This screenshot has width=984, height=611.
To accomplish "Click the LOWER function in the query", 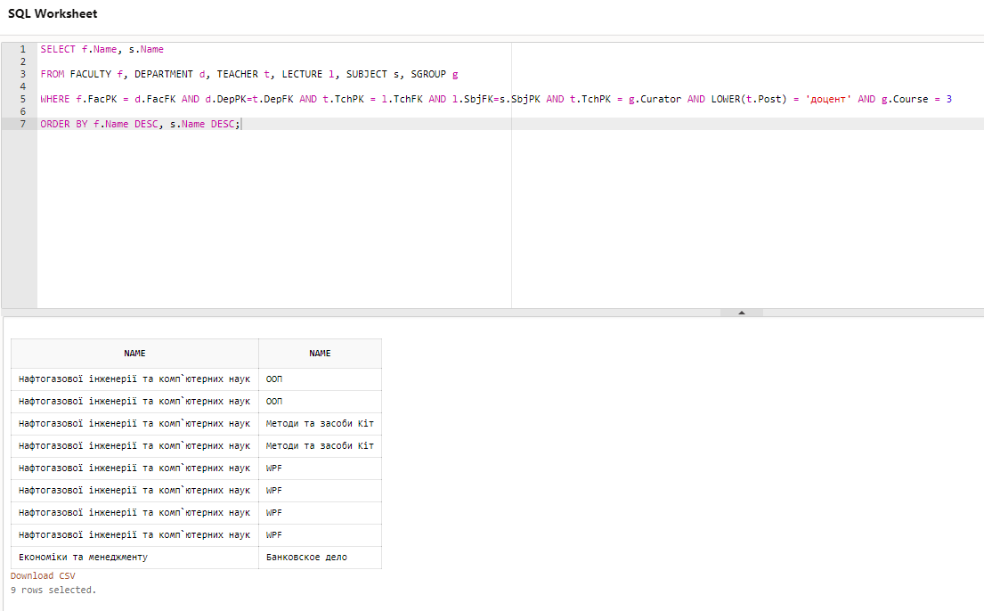I will pyautogui.click(x=725, y=100).
